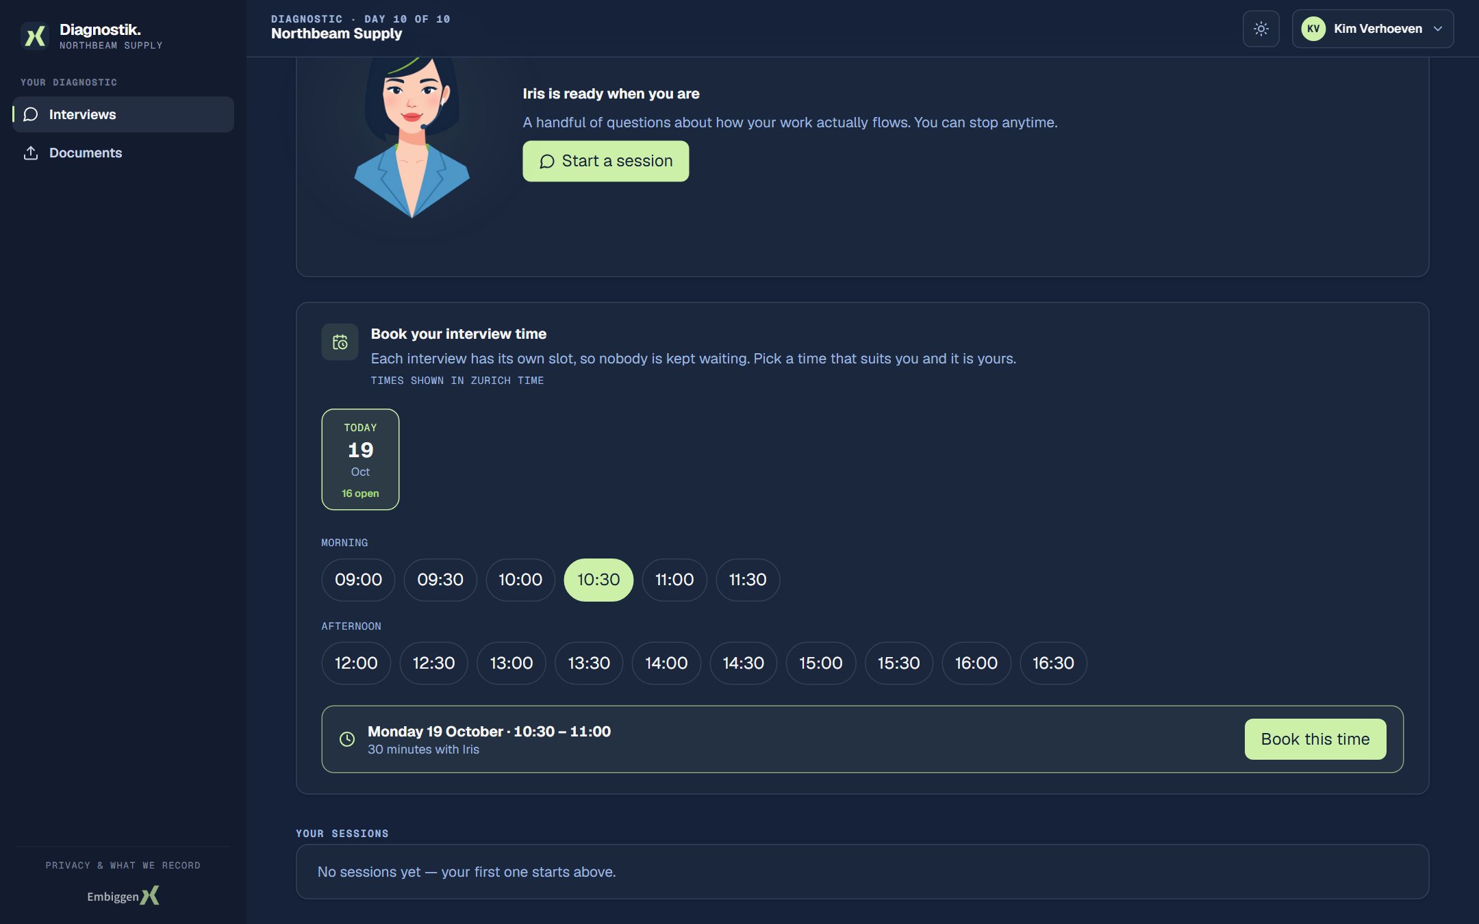Open Privacy & What We Record link
The height and width of the screenshot is (924, 1479).
(123, 865)
